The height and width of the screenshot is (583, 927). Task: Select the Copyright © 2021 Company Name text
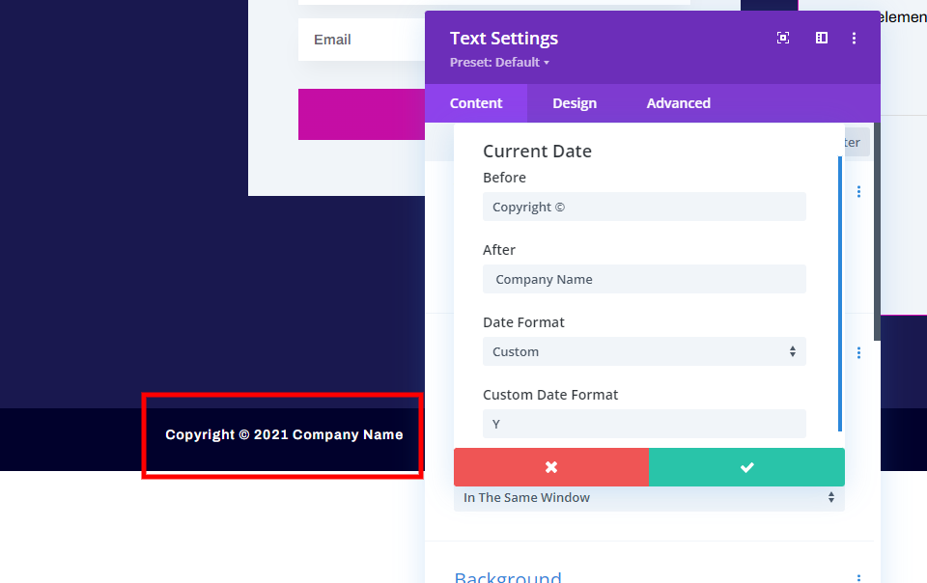[x=284, y=434]
